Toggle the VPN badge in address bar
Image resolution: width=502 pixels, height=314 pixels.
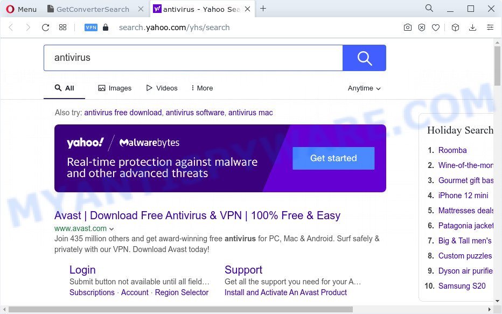(91, 27)
